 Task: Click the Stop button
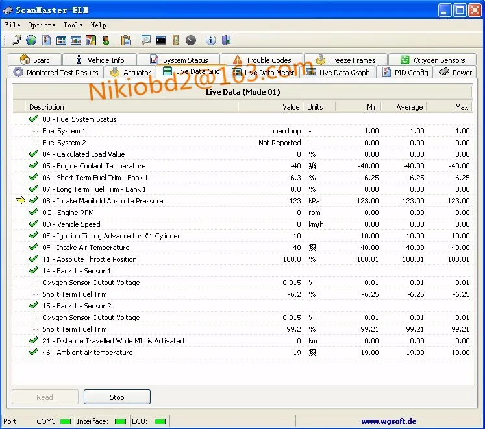(x=117, y=397)
